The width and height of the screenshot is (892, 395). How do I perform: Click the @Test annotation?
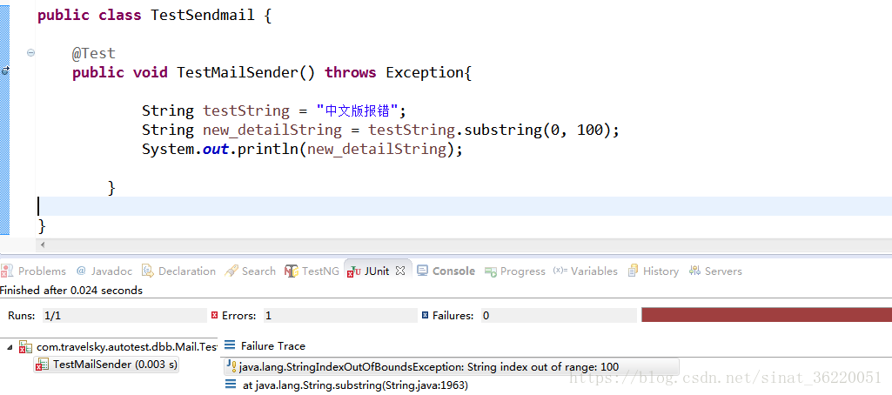pyautogui.click(x=94, y=53)
